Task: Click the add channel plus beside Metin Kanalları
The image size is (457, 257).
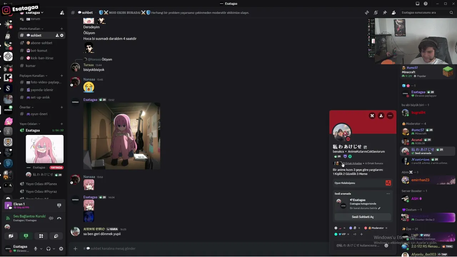Action: (62, 29)
